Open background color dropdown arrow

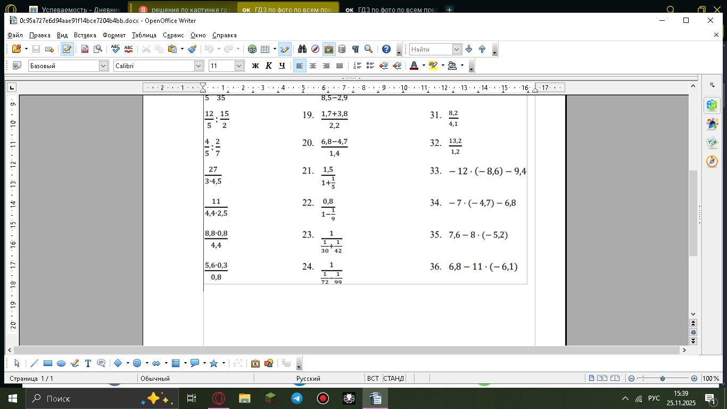click(462, 66)
